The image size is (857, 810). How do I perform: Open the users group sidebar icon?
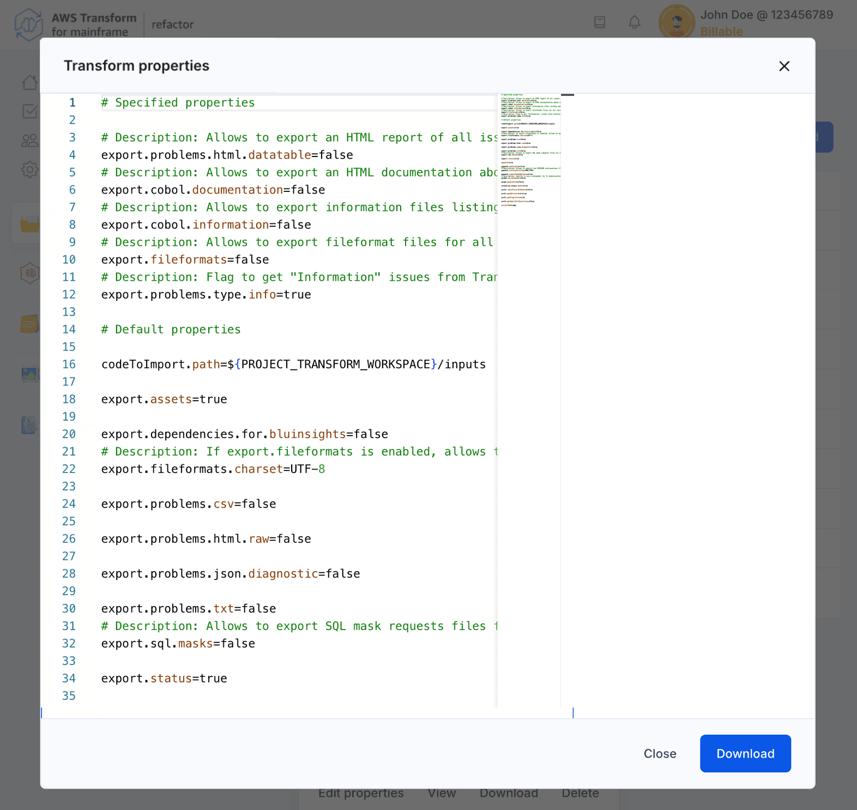[x=30, y=141]
